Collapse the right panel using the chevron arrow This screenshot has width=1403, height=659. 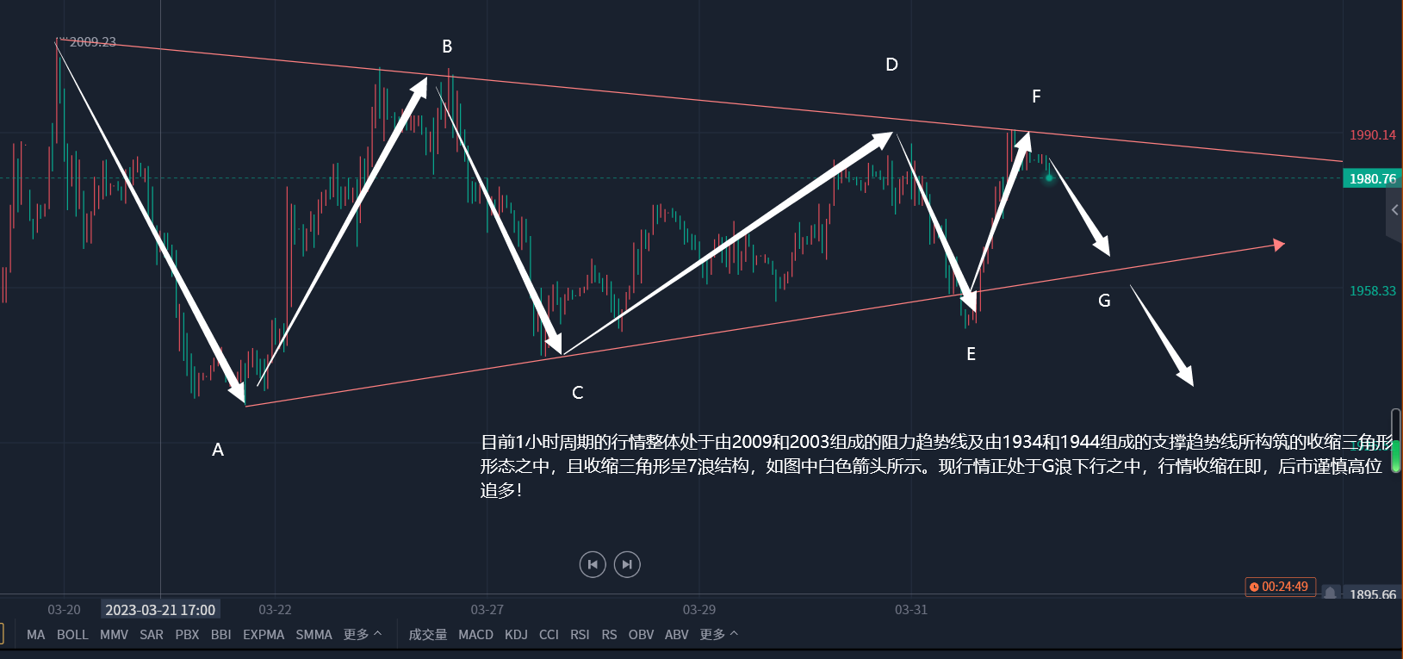[1394, 209]
